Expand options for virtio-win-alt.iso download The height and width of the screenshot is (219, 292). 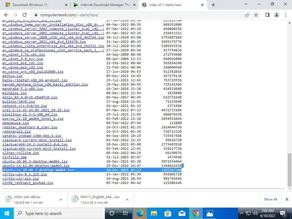pyautogui.click(x=60, y=199)
